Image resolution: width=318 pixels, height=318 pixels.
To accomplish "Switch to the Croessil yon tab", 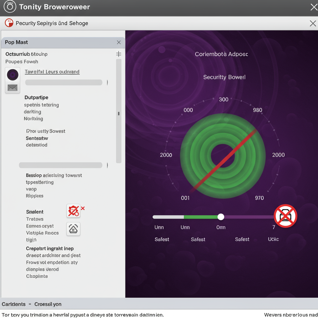I will [48, 304].
